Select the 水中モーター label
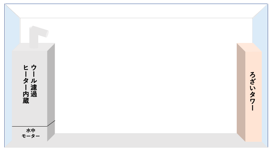 (x=31, y=133)
